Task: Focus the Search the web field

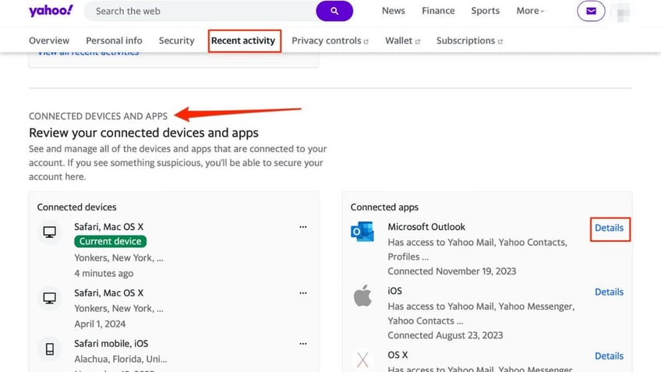Action: [x=200, y=11]
